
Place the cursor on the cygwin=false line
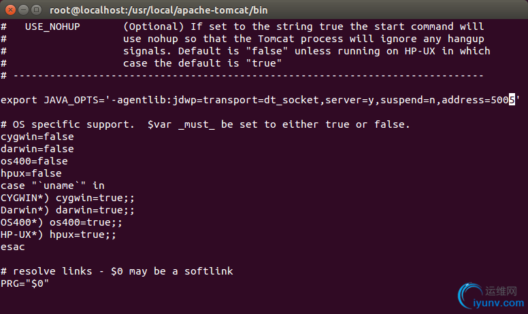(37, 137)
